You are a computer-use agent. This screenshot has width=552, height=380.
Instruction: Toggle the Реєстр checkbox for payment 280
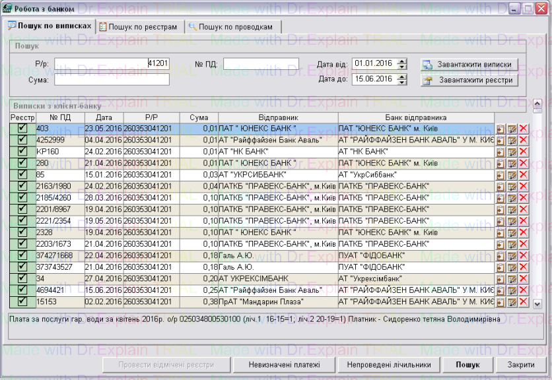(22, 163)
